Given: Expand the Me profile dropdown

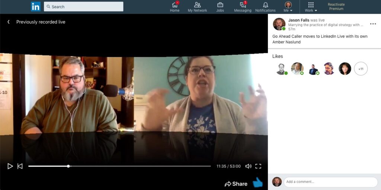Looking at the screenshot, I should click(288, 7).
